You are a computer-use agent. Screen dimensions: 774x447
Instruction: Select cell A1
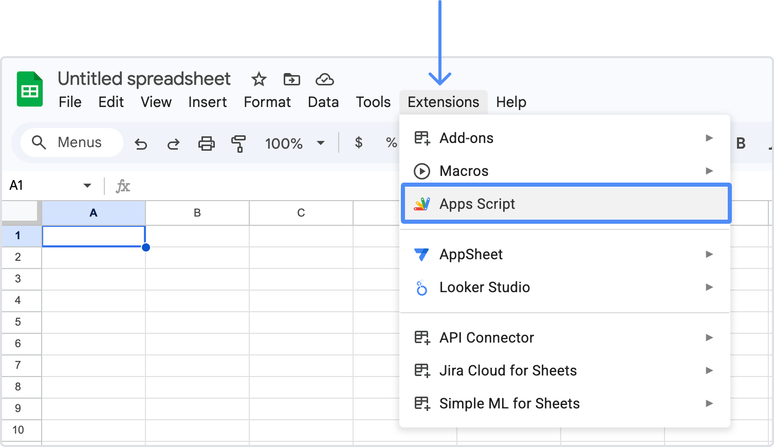(94, 236)
